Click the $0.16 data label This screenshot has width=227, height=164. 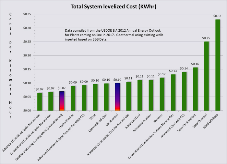[x=195, y=64]
